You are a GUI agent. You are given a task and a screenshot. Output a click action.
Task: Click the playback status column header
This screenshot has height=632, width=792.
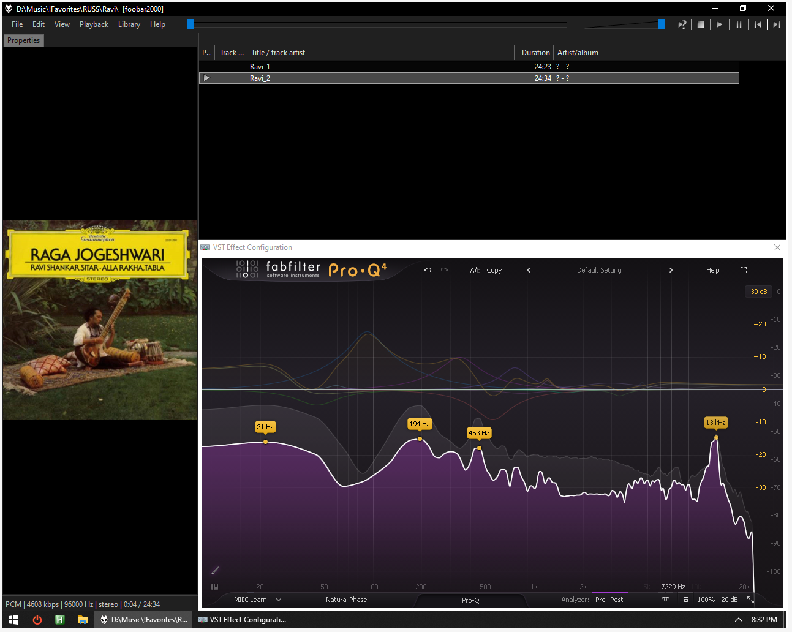click(x=207, y=53)
